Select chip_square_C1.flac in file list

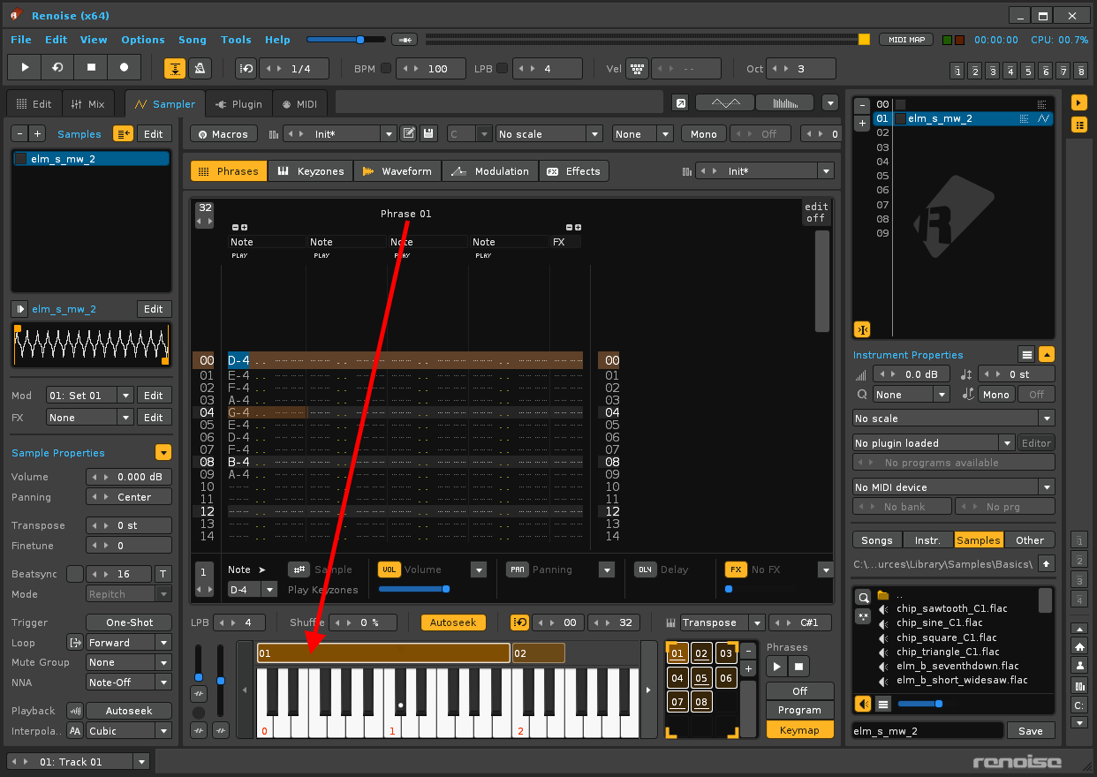(x=946, y=637)
